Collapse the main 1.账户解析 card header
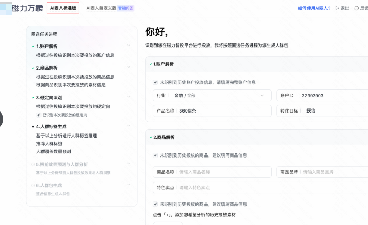 click(256, 64)
